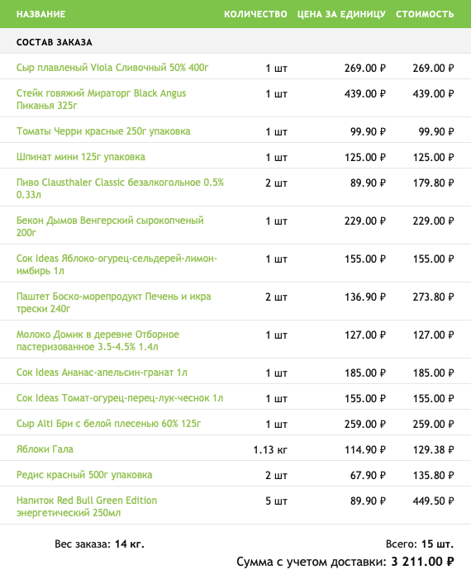Select Пиво Clausthaler Classic безалкогольное link
471x584 pixels.
tap(120, 188)
